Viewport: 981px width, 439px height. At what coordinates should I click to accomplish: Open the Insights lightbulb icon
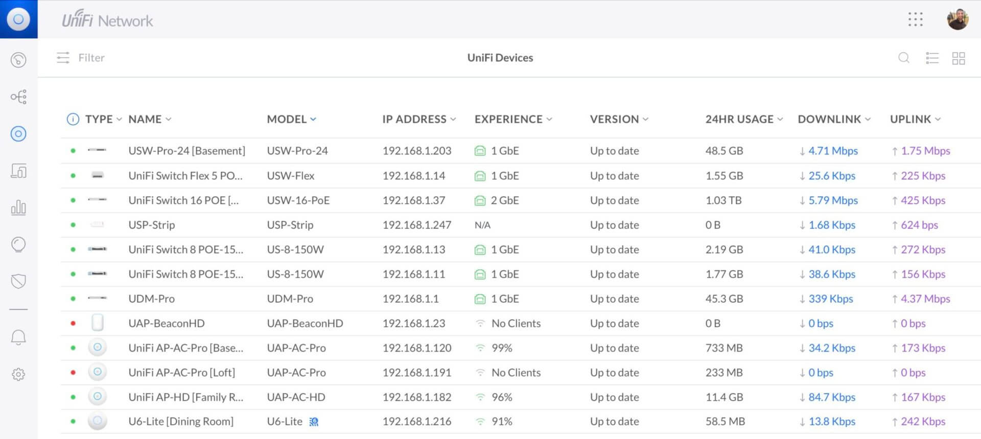coord(18,245)
